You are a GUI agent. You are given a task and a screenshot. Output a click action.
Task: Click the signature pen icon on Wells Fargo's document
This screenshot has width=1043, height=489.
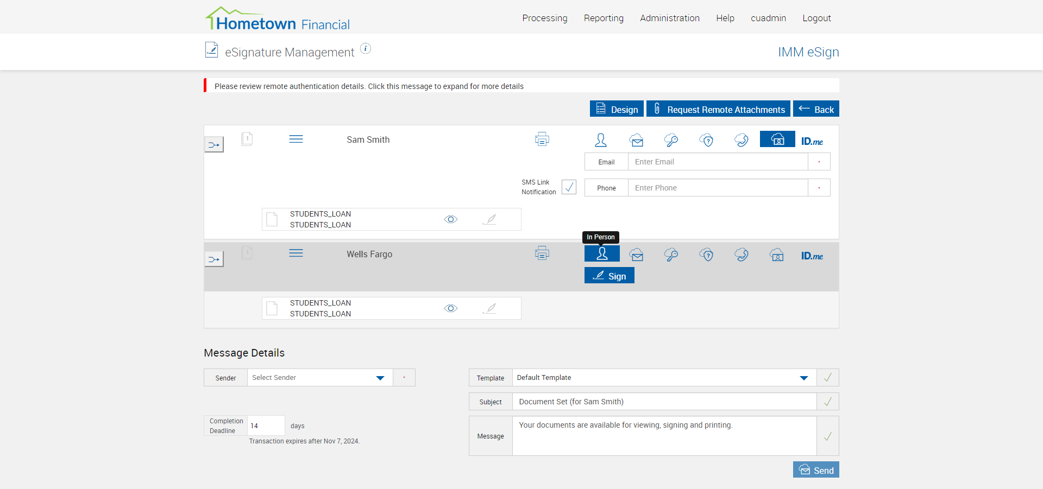coord(490,308)
